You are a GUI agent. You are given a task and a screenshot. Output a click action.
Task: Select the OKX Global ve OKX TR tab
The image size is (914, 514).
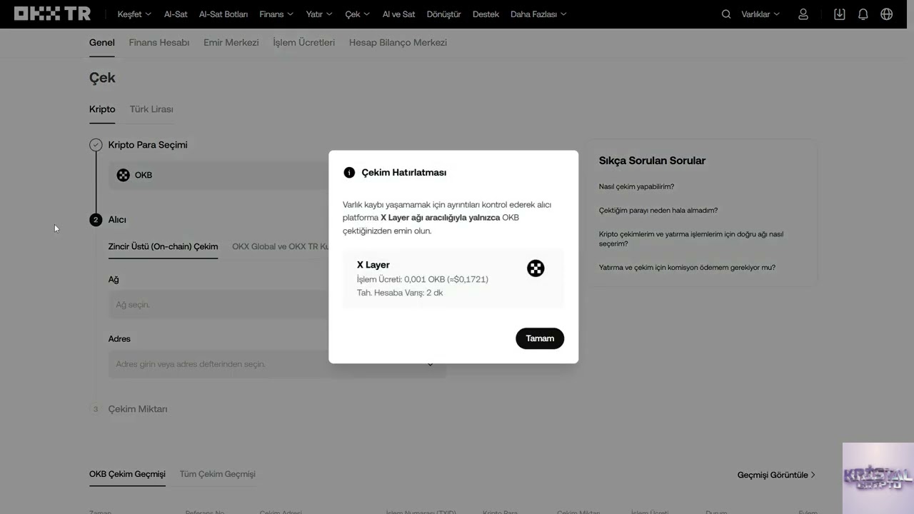(280, 247)
